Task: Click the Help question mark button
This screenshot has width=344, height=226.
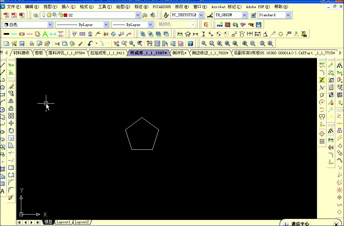Action: click(190, 43)
